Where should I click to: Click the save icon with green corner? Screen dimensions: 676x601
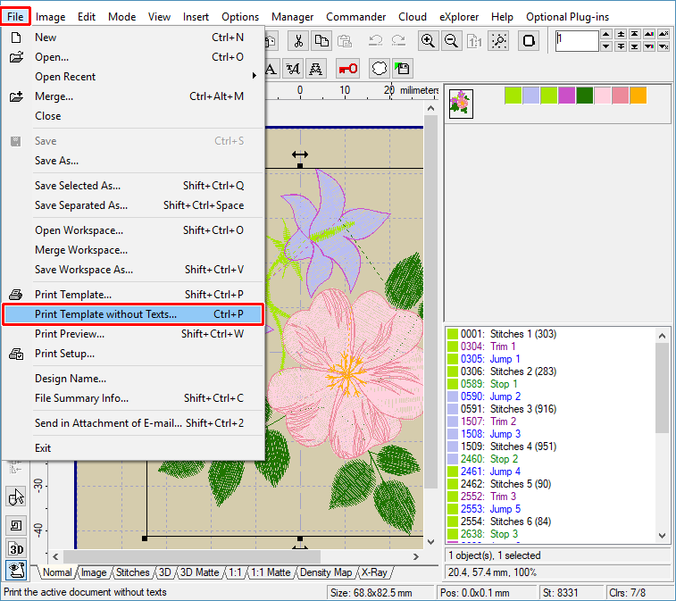[403, 69]
